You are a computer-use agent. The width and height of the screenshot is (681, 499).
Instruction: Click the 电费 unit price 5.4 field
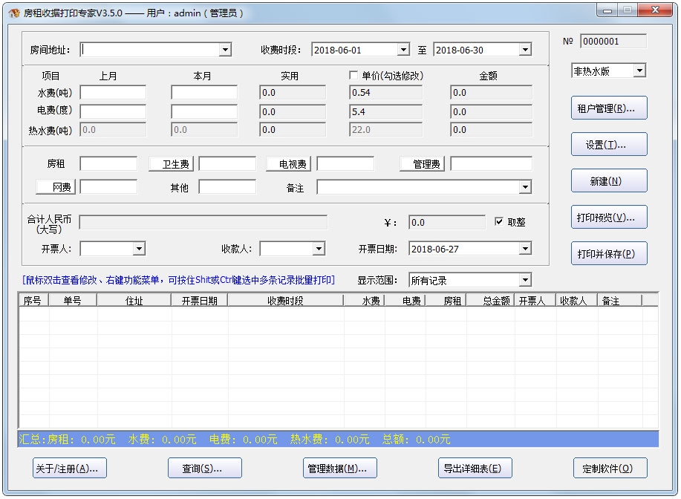(x=385, y=111)
